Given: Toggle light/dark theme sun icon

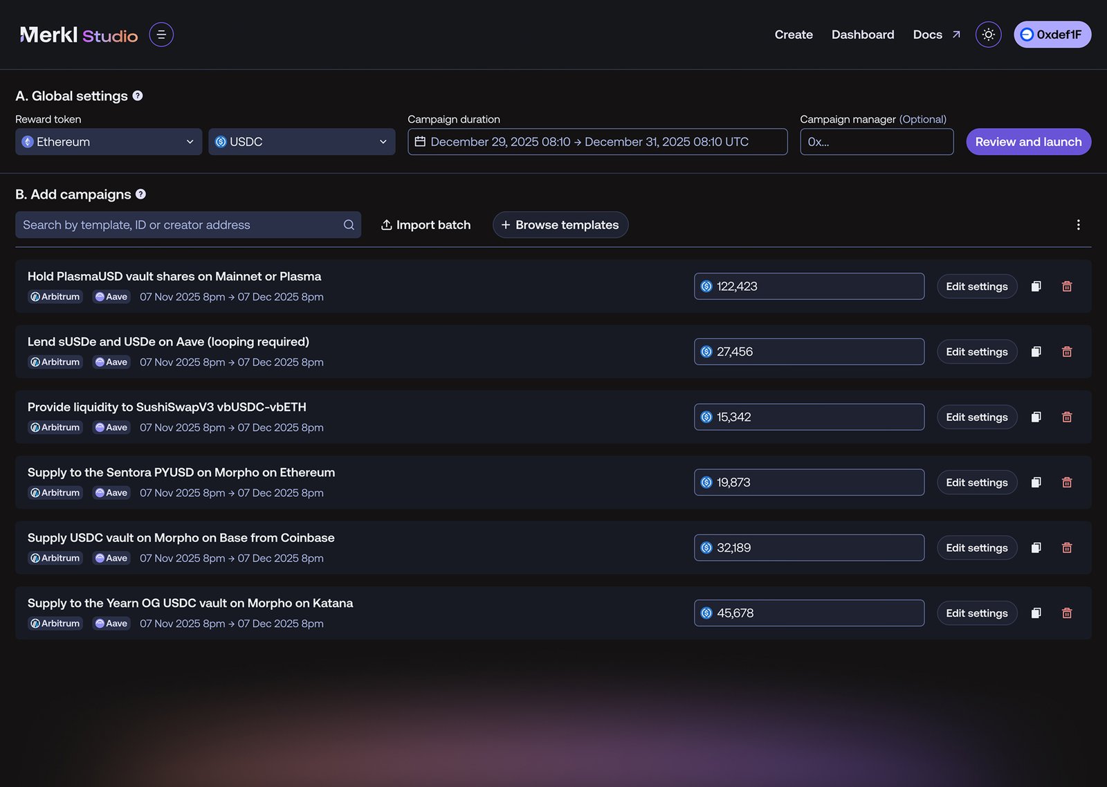Looking at the screenshot, I should pyautogui.click(x=988, y=35).
